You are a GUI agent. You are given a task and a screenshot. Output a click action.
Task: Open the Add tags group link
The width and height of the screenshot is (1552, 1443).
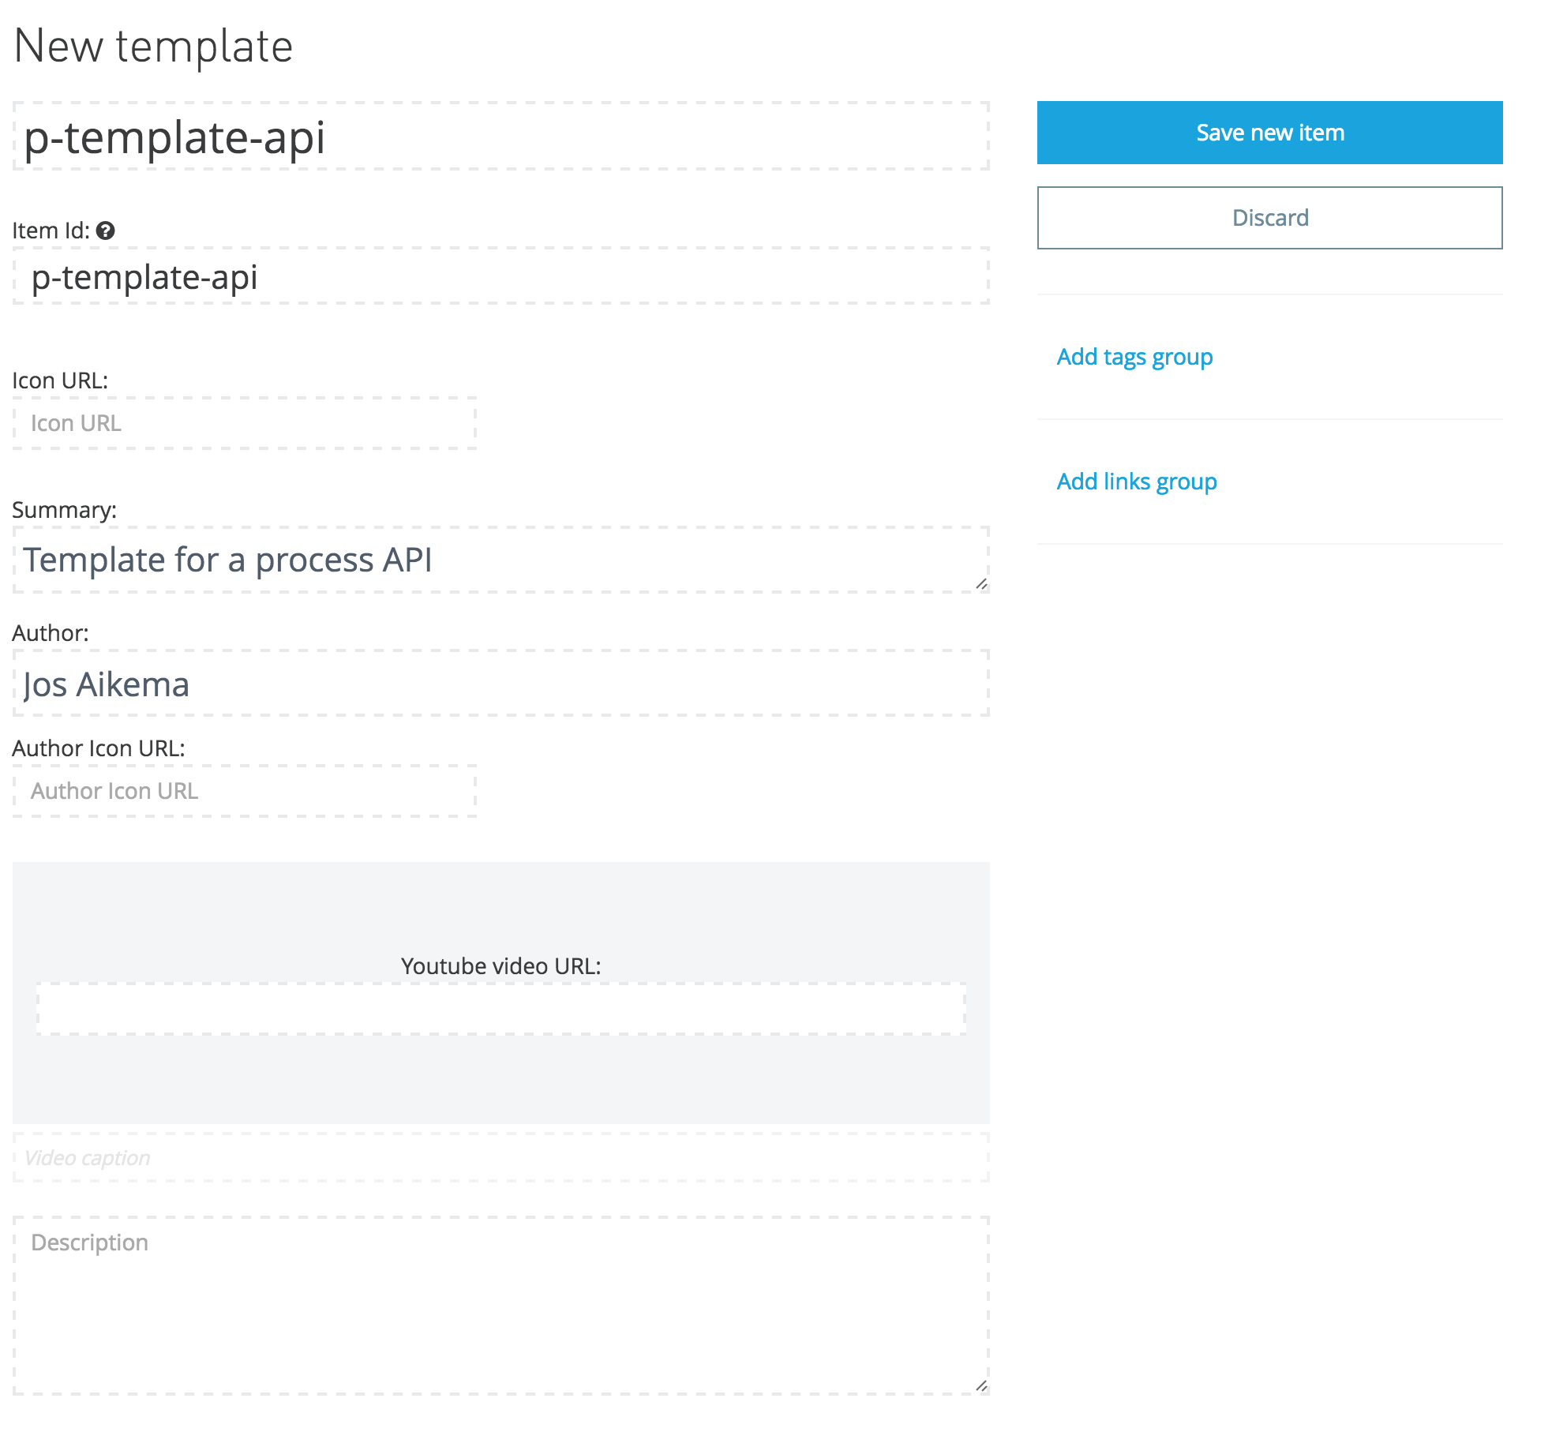[1134, 357]
